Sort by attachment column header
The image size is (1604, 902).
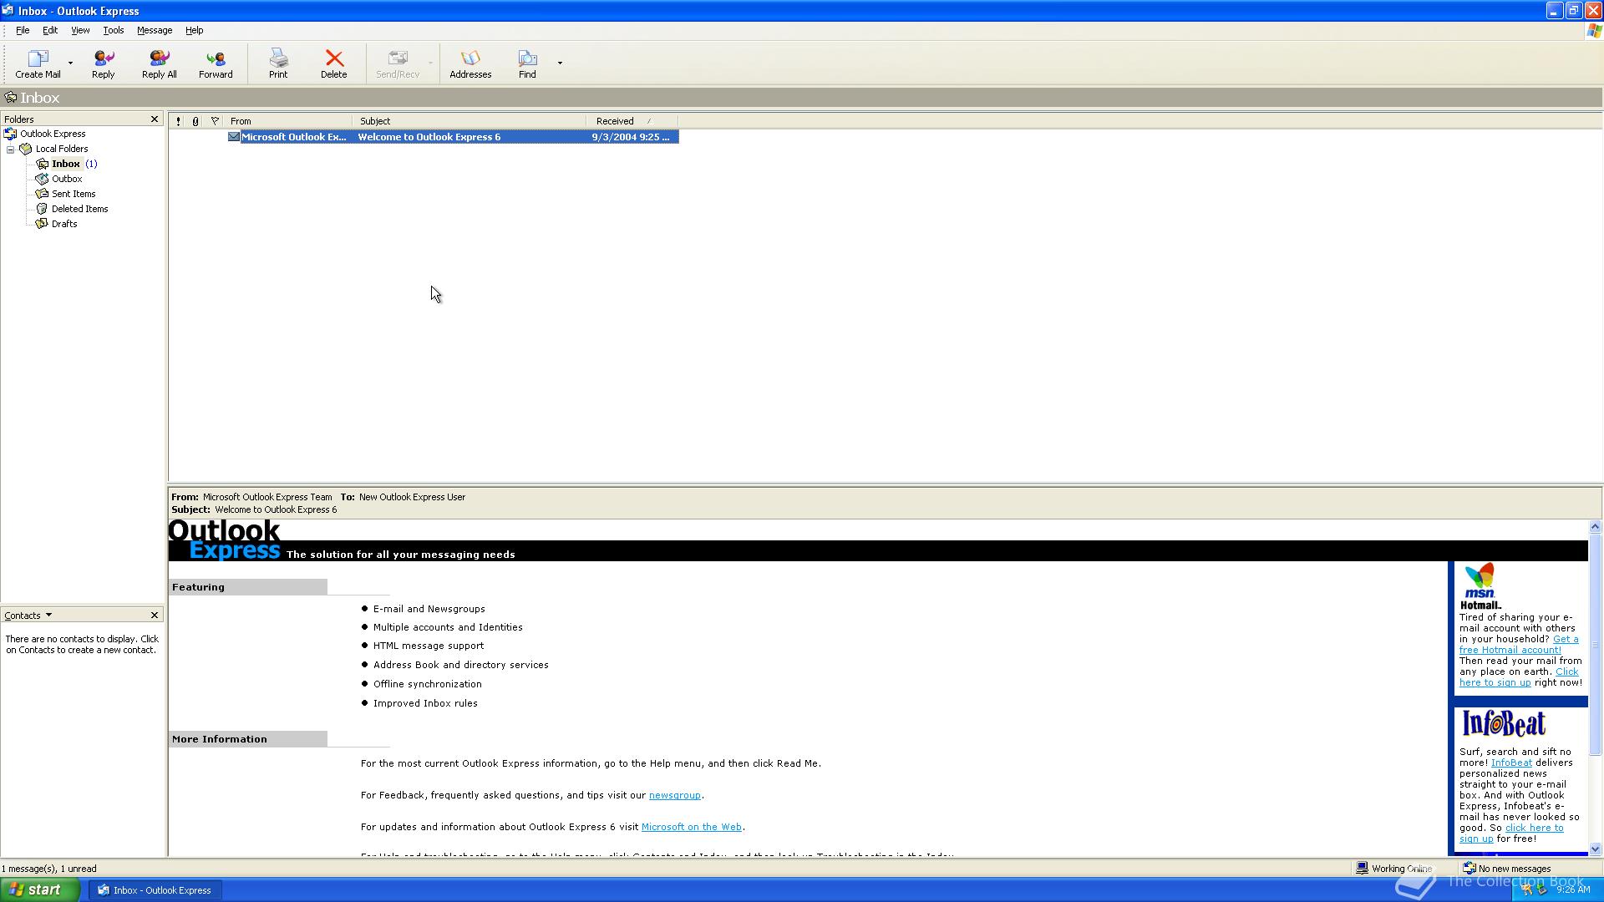pos(195,121)
